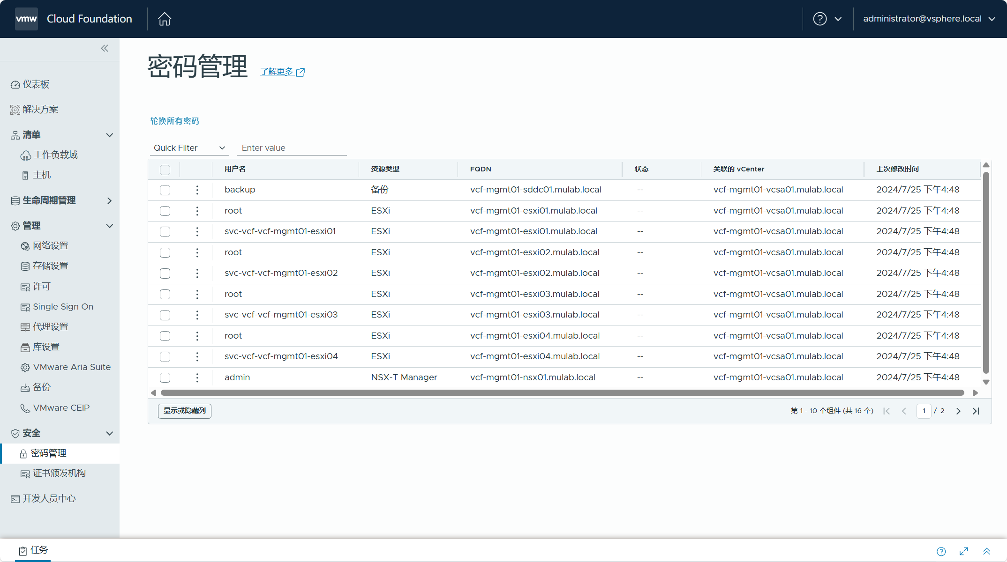This screenshot has width=1007, height=562.
Task: Click tasks panel help icon
Action: 941,551
